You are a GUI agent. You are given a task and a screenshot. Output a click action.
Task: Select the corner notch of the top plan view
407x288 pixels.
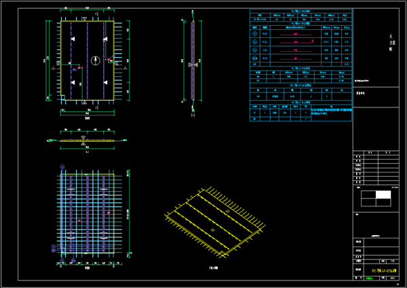[63, 98]
